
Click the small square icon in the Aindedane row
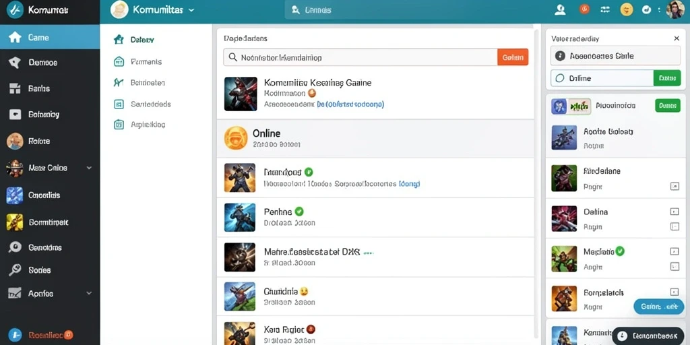675,187
